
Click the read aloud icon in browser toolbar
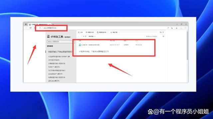168,28
